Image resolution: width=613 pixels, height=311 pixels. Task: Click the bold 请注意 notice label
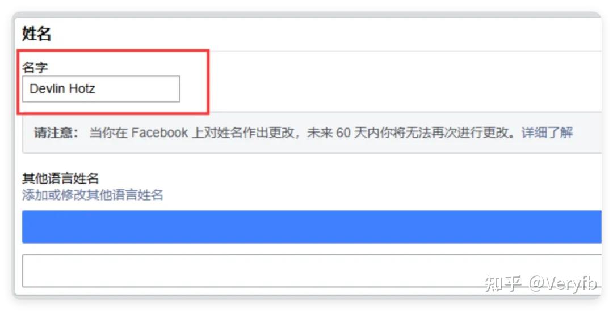[56, 133]
